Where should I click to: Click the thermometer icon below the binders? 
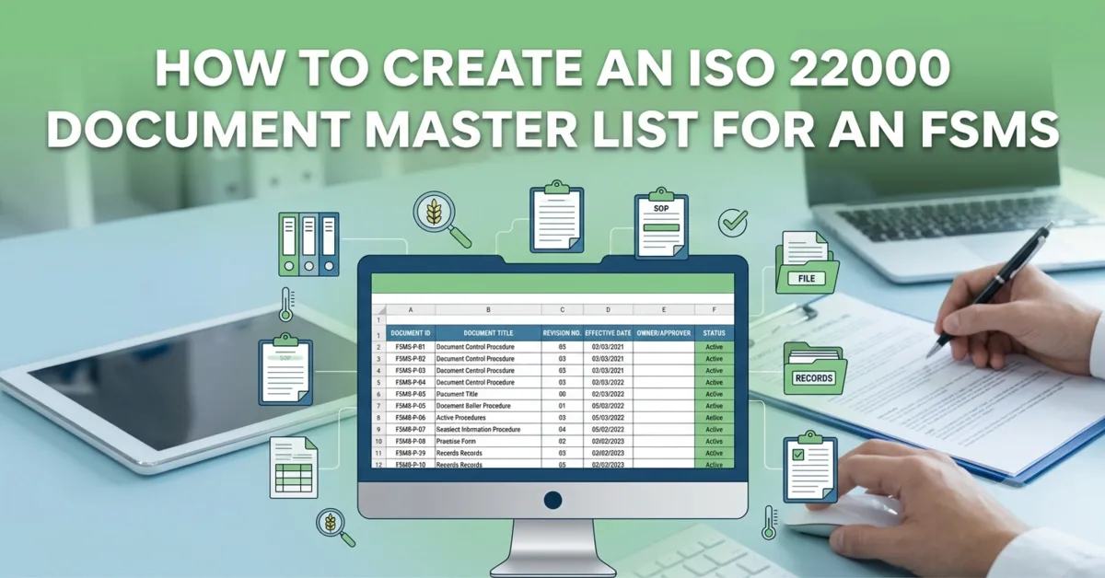coord(286,304)
